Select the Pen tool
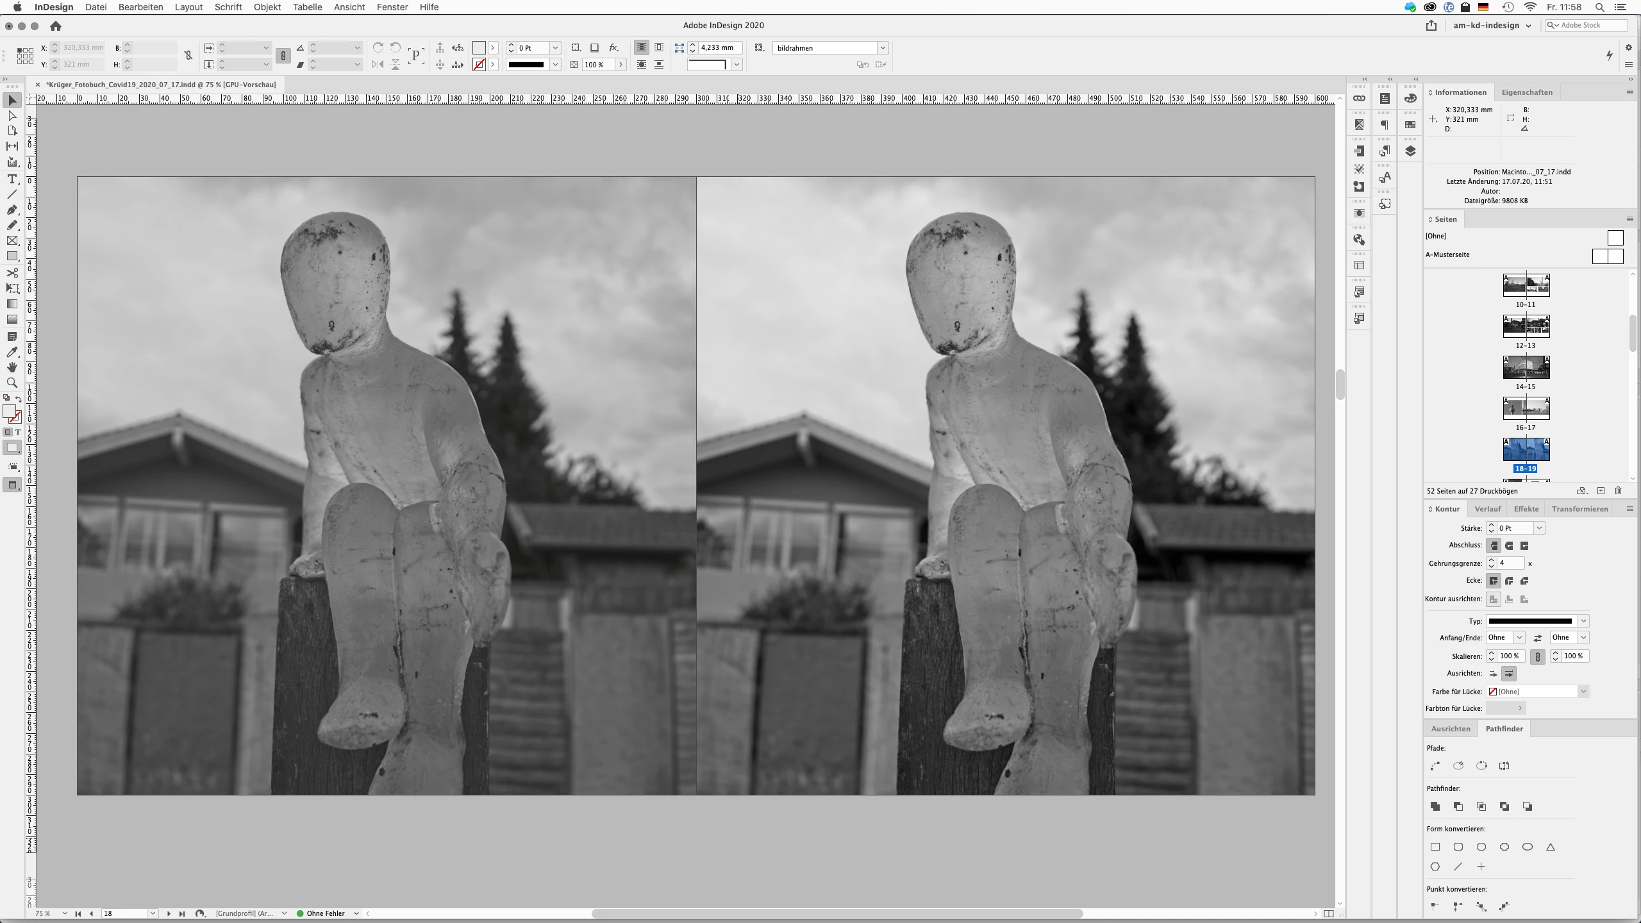This screenshot has height=923, width=1641. [12, 210]
